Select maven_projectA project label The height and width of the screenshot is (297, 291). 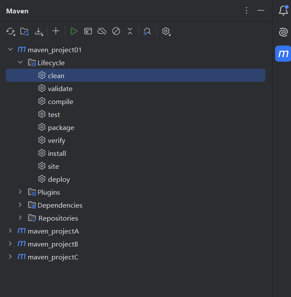[x=53, y=231]
